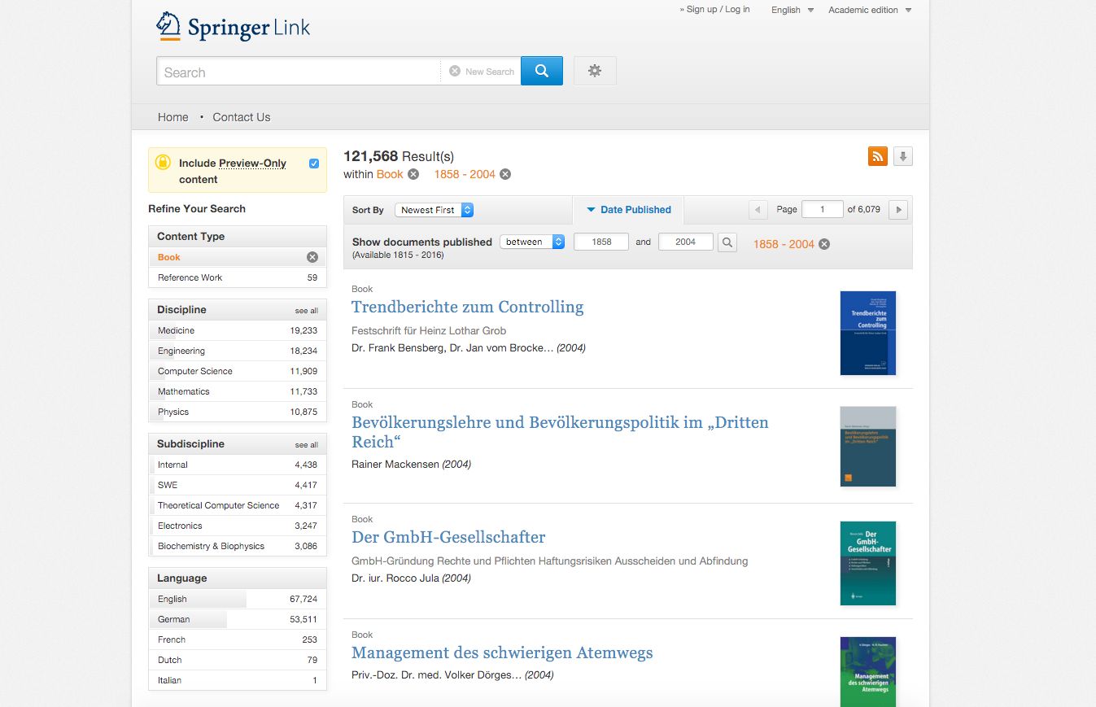Click Sign up / Log in link
This screenshot has height=707, width=1096.
point(715,10)
